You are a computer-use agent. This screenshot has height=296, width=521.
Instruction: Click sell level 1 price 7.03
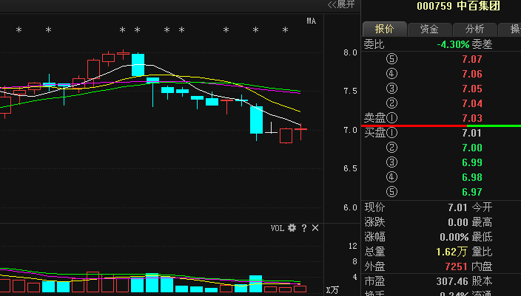[472, 118]
